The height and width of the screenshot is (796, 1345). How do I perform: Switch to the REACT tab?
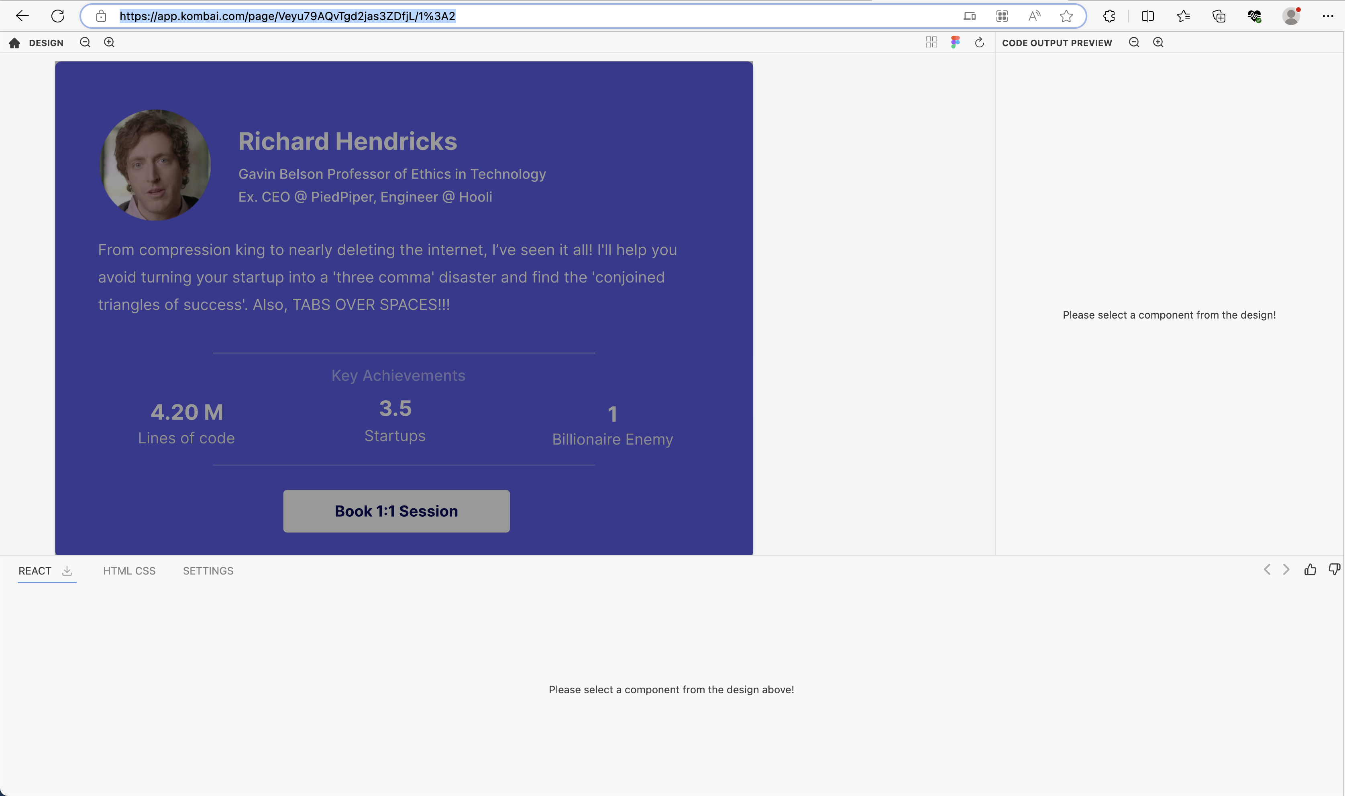35,571
